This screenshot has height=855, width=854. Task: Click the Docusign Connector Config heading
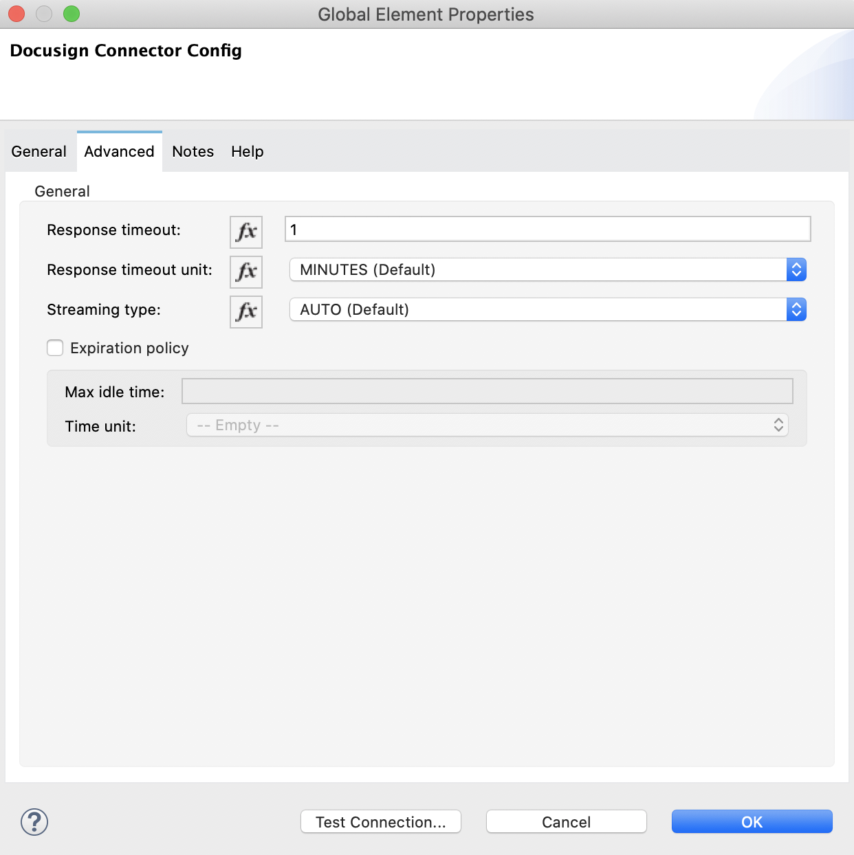[x=126, y=51]
